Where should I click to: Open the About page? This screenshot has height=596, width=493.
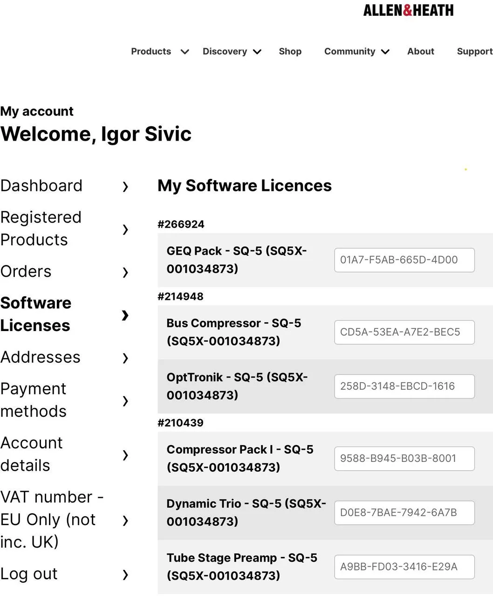click(x=420, y=51)
